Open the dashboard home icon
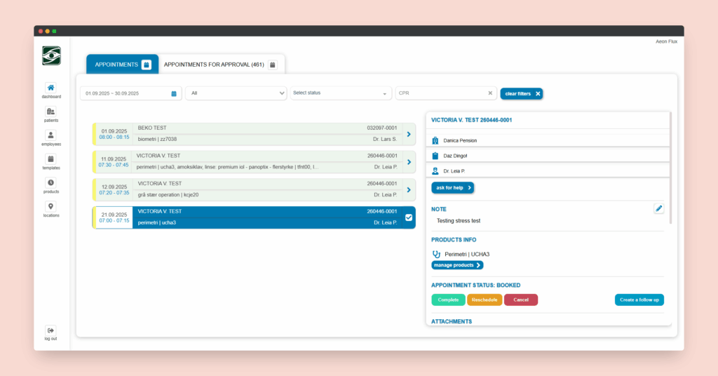The image size is (718, 376). [x=50, y=88]
